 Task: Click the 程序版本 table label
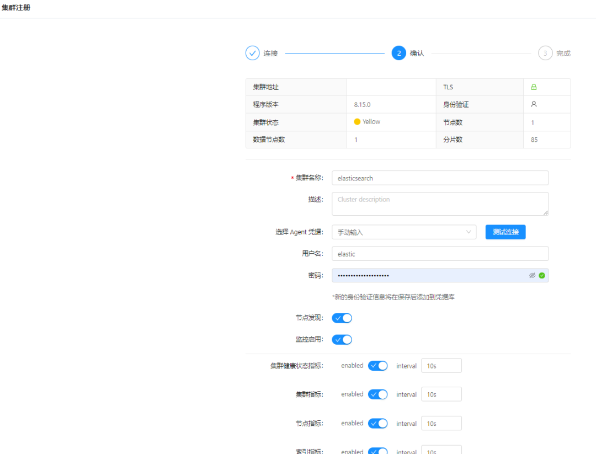pyautogui.click(x=265, y=104)
